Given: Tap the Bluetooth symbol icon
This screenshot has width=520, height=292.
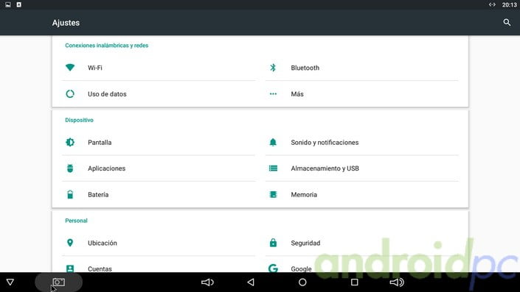Looking at the screenshot, I should coord(273,68).
